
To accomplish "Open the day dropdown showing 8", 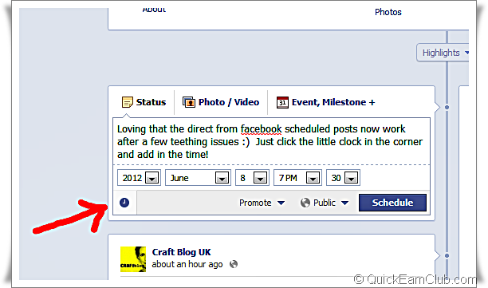I will pyautogui.click(x=252, y=178).
